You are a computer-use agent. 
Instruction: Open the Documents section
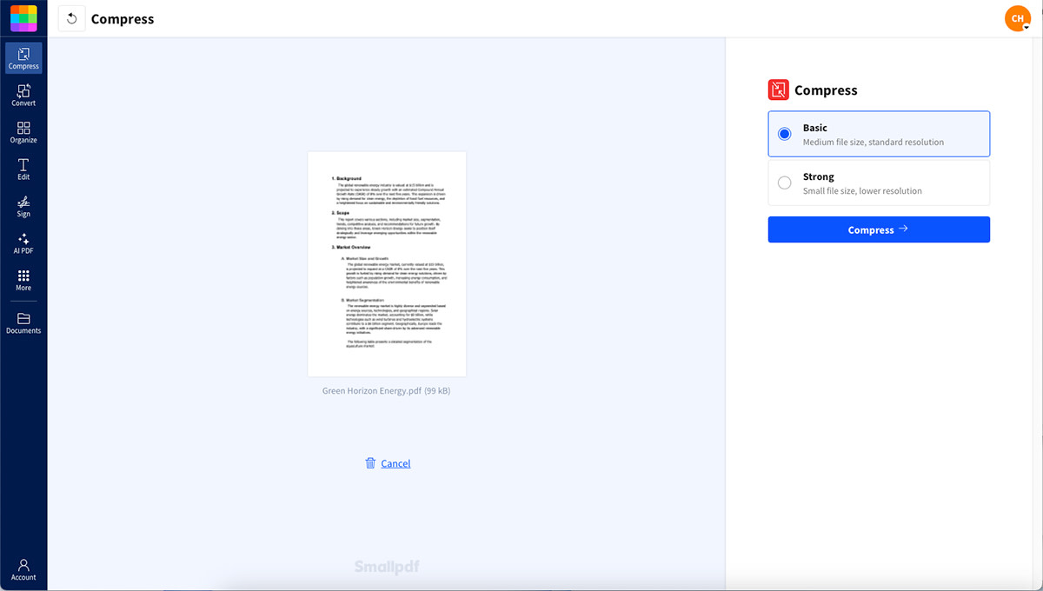pyautogui.click(x=23, y=323)
